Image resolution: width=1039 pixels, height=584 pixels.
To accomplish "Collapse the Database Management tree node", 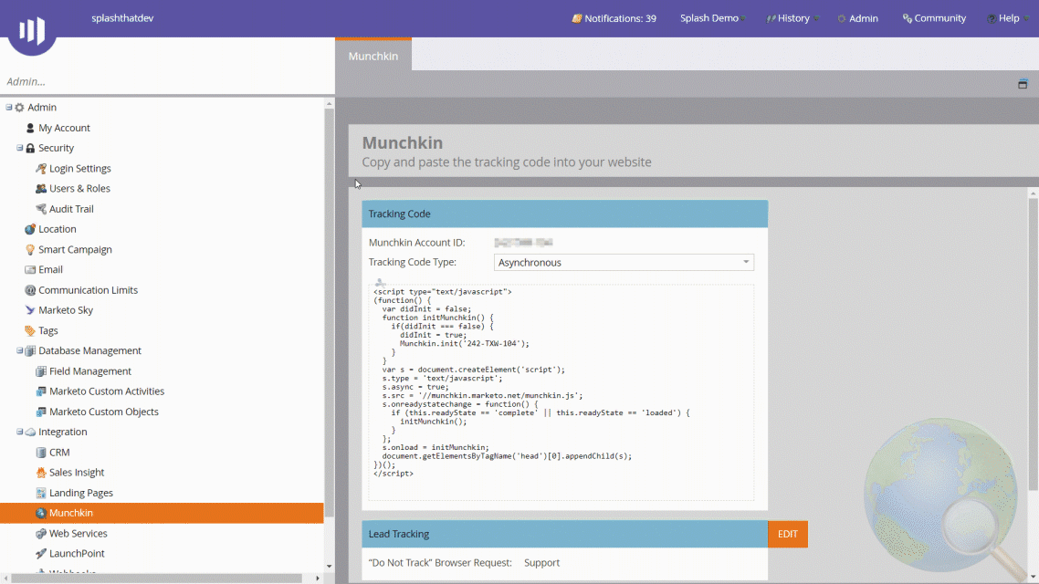I will 19,350.
